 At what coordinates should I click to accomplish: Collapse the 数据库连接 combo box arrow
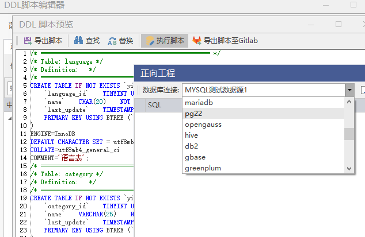pos(349,90)
